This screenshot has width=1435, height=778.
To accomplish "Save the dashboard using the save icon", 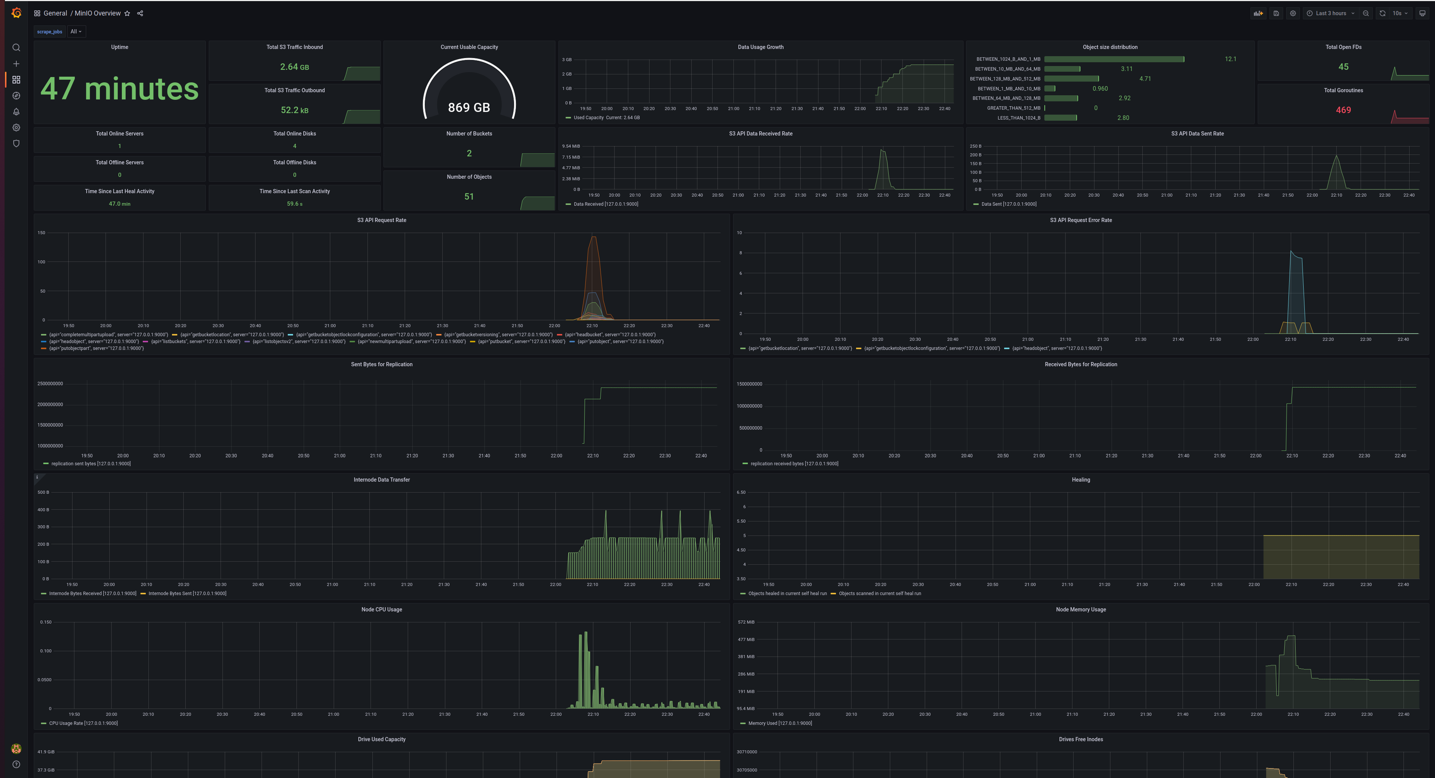I will click(1276, 13).
